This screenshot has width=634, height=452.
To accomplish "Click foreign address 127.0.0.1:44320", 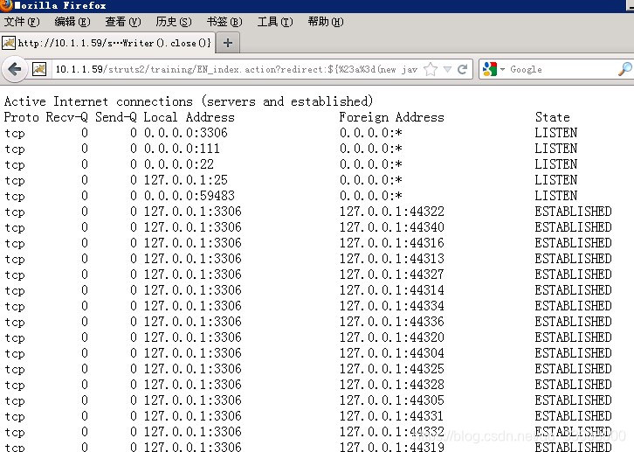I will 392,337.
